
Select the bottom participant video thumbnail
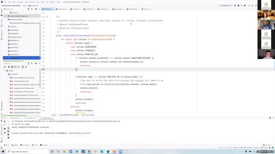point(266,54)
